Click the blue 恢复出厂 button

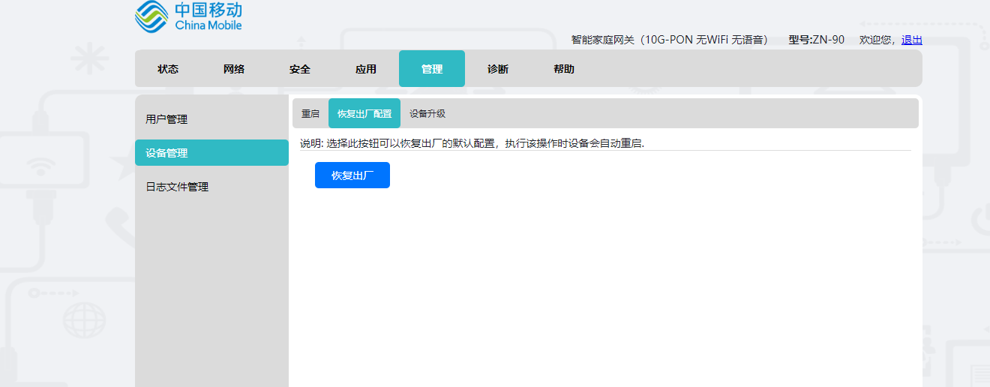352,175
